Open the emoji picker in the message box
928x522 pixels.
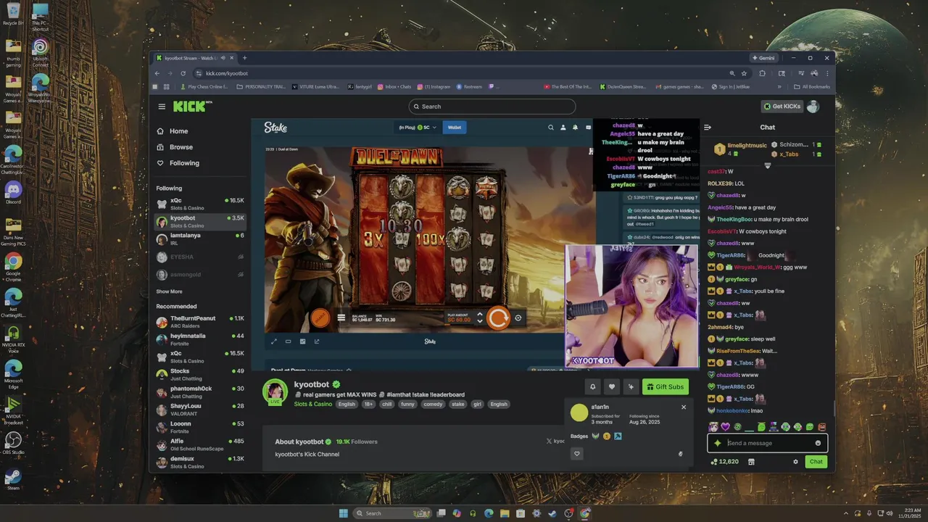818,443
